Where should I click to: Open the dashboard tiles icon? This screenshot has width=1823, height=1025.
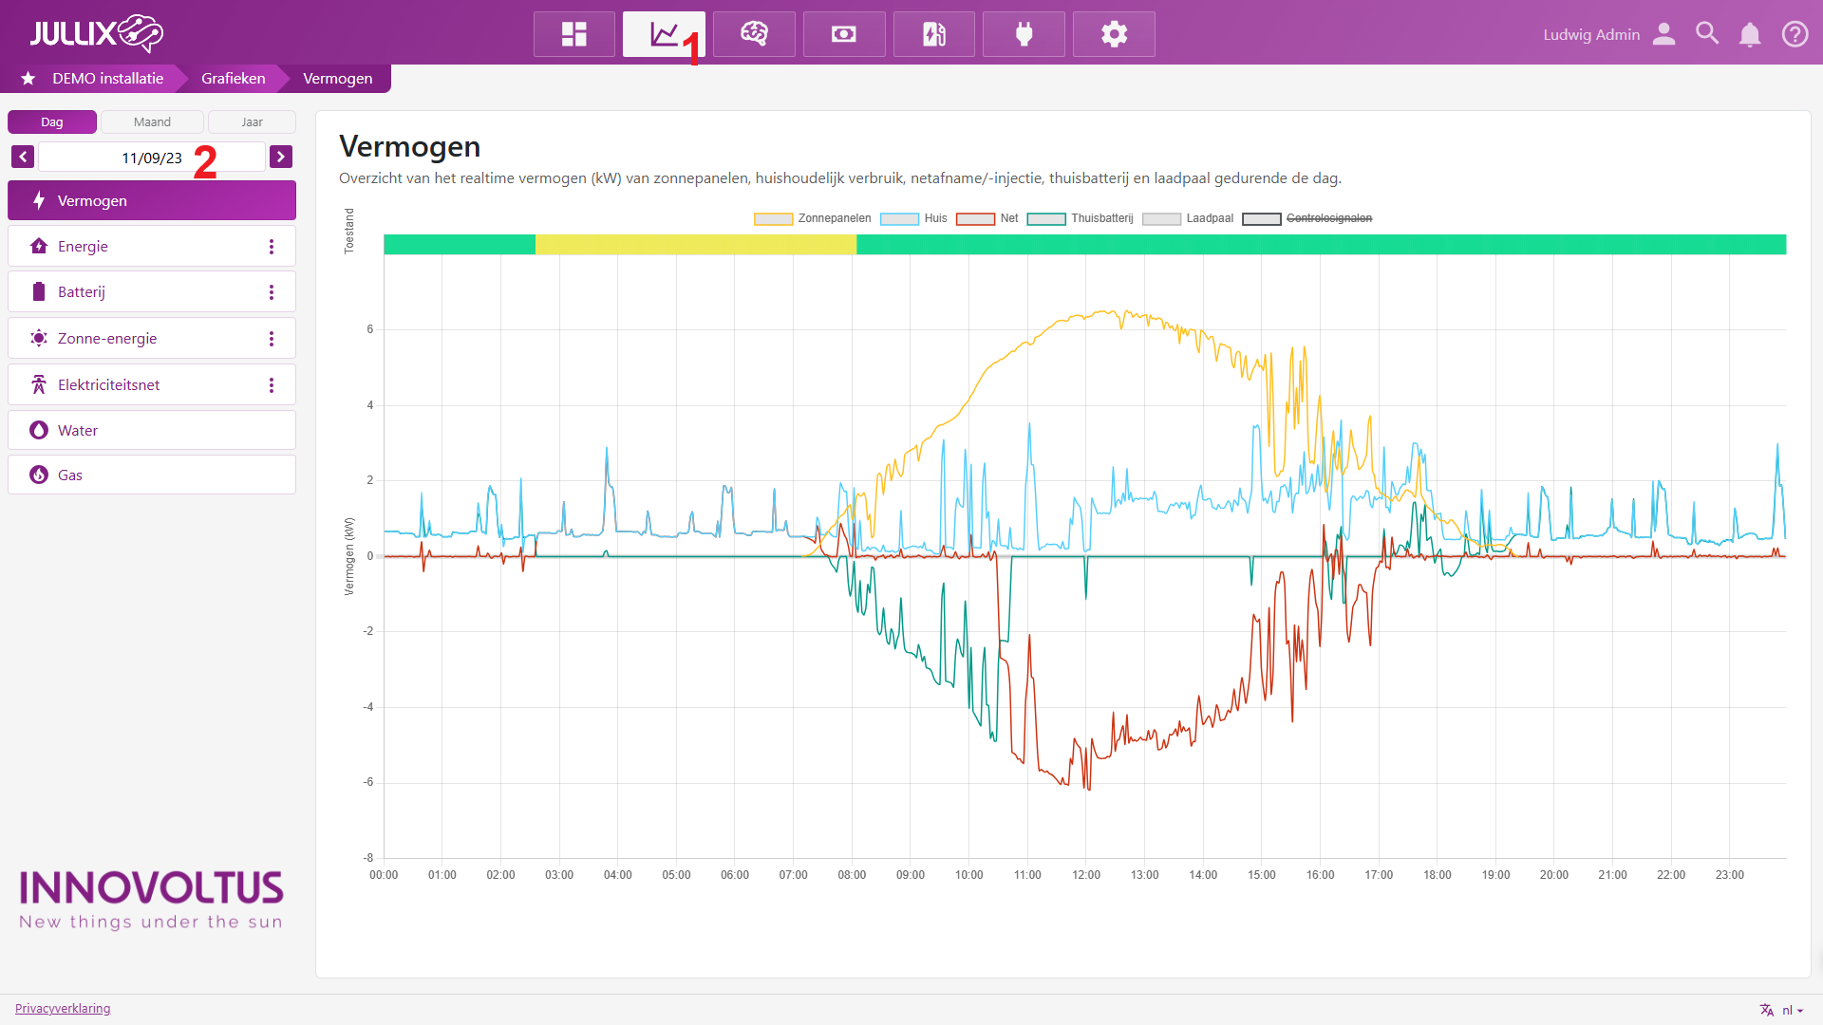tap(573, 34)
